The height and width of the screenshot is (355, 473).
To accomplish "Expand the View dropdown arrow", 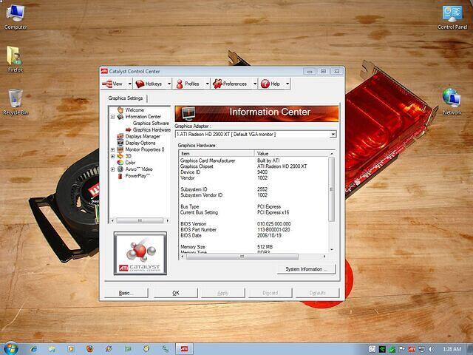I will click(x=130, y=84).
